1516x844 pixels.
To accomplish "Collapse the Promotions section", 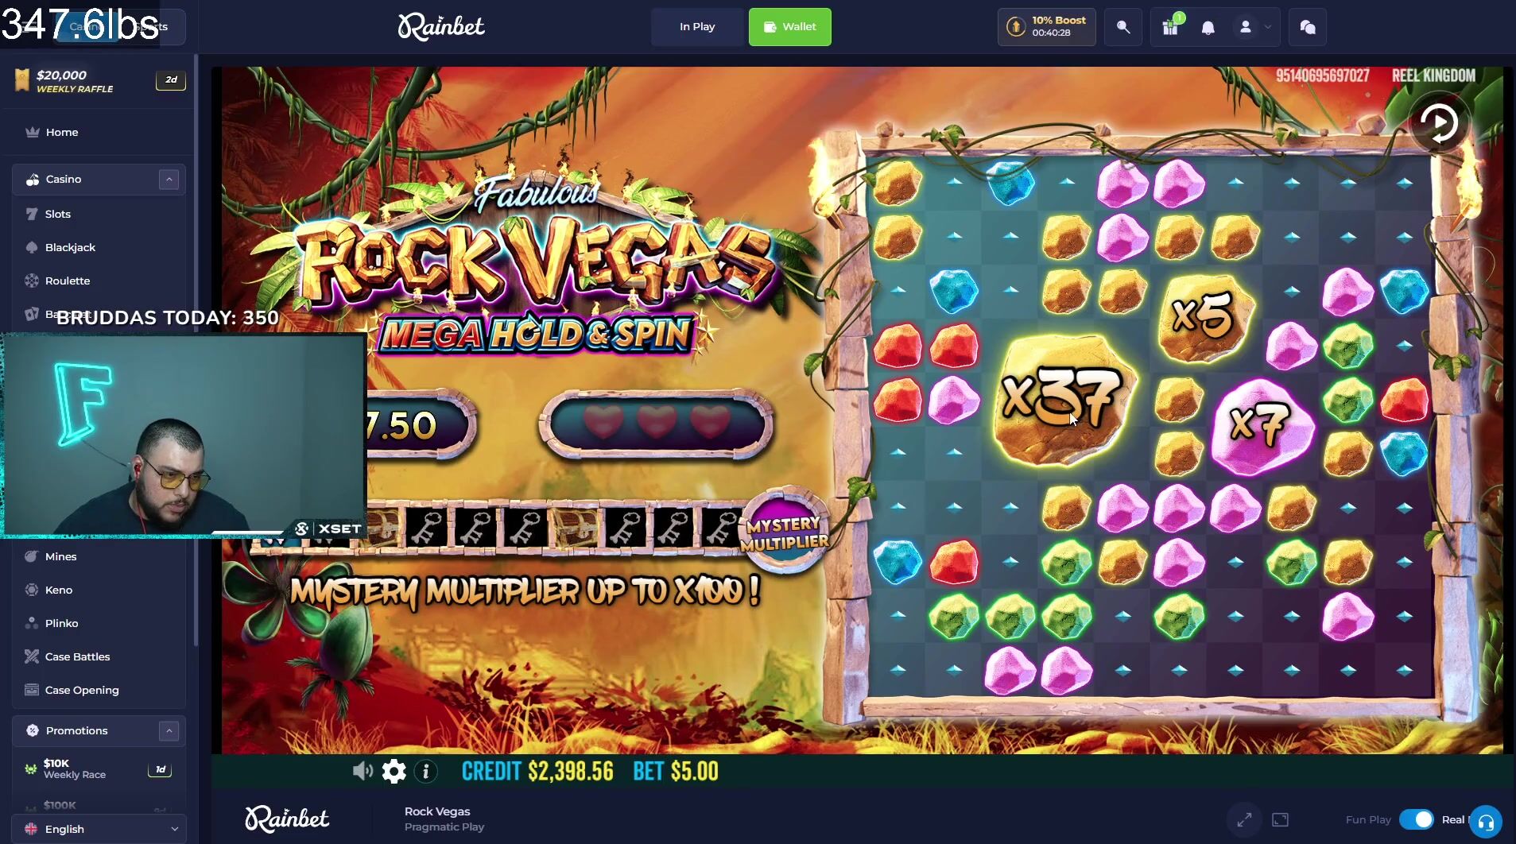I will [x=169, y=731].
